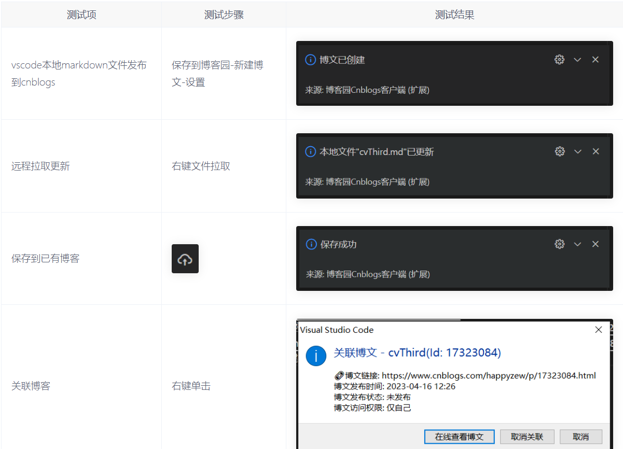This screenshot has width=623, height=449.
Task: Dismiss the 保存成功 notification
Action: tap(595, 244)
